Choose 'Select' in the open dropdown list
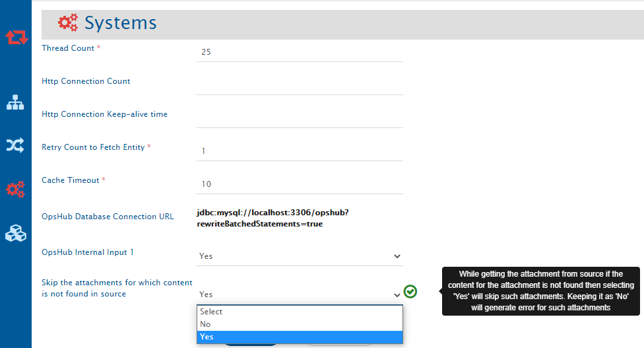Image resolution: width=644 pixels, height=348 pixels. [x=300, y=312]
